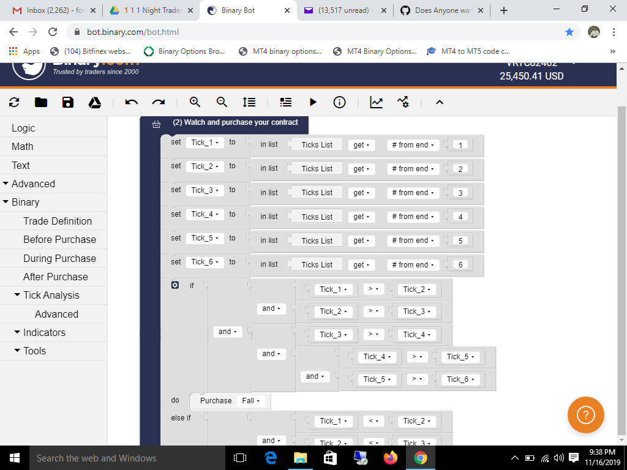Screen dimensions: 627x470
Task: Open the Apps bookmarks shortcut
Action: 24,51
